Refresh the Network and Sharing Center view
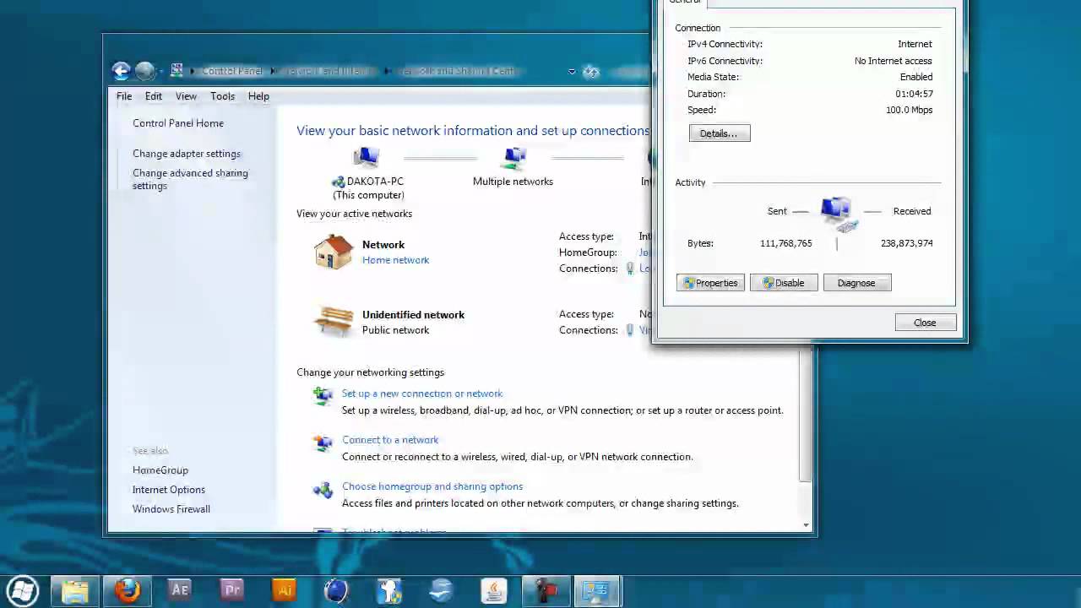 point(591,72)
